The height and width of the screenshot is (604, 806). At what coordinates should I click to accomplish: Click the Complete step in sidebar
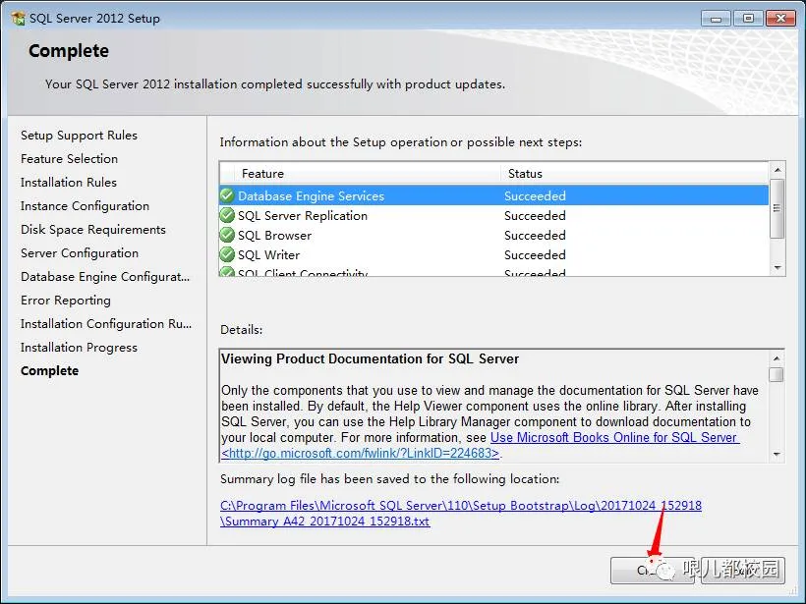point(50,371)
